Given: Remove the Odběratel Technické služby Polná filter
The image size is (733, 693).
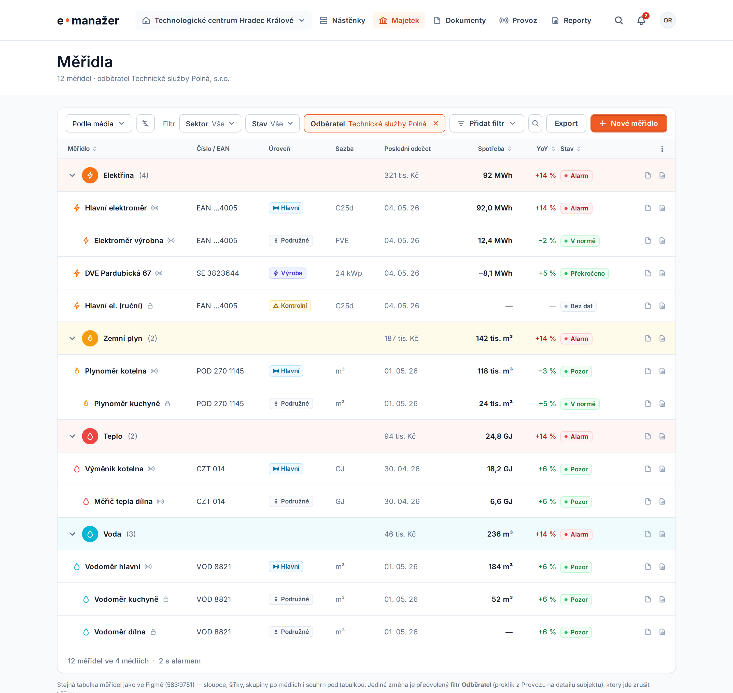Looking at the screenshot, I should click(435, 123).
